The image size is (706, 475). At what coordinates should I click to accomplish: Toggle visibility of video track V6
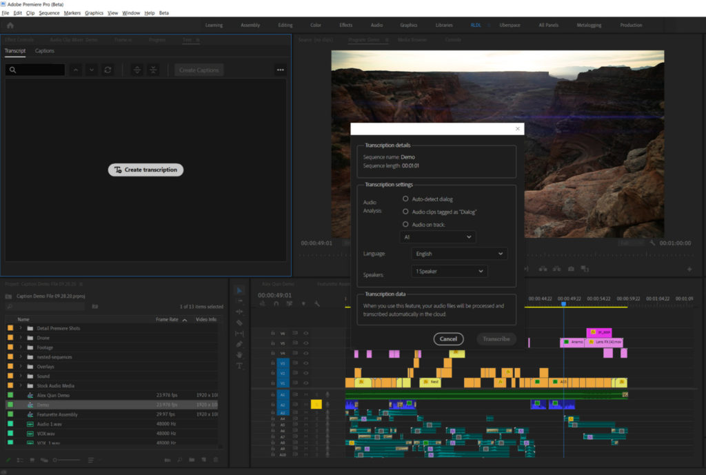click(x=306, y=333)
